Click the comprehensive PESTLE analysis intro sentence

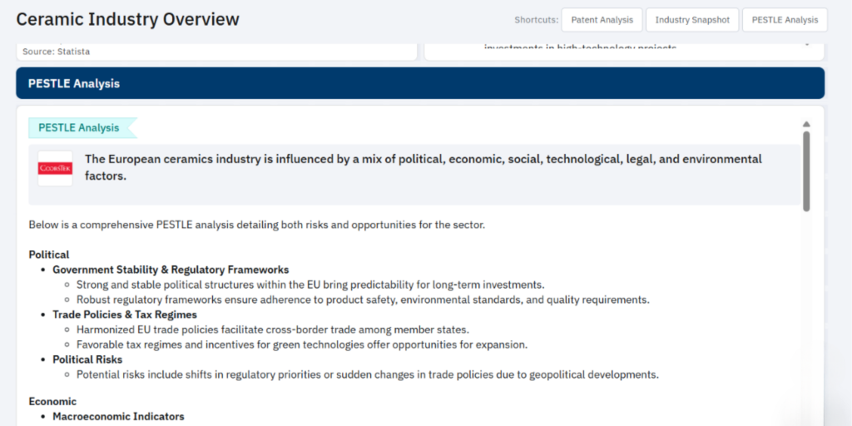coord(256,225)
